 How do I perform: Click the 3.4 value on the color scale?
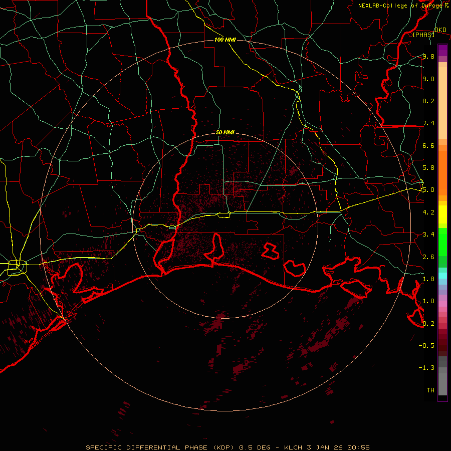428,235
